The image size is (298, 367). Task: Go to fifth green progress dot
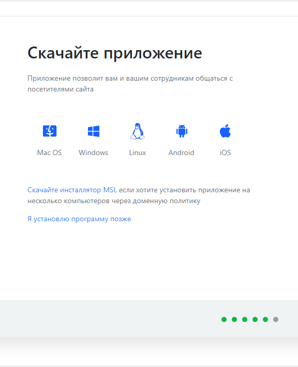[x=265, y=319]
